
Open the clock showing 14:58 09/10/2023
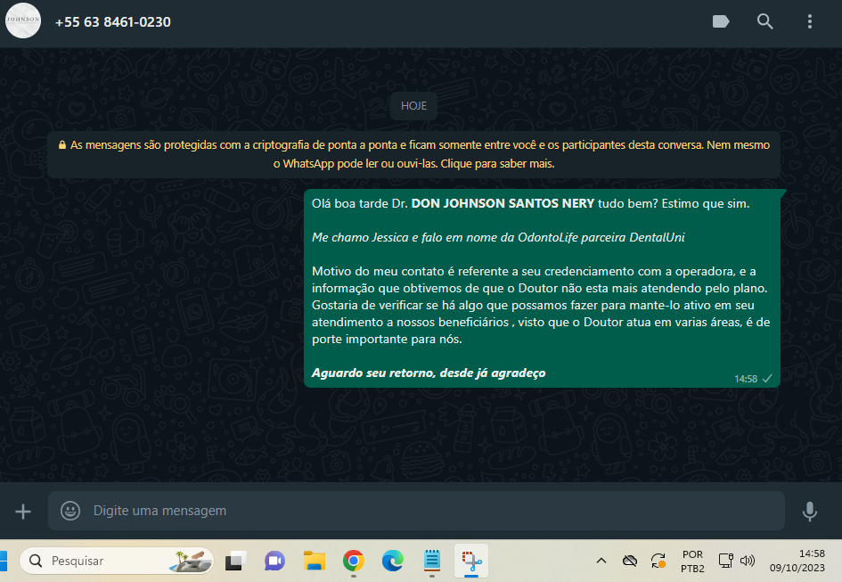point(797,561)
